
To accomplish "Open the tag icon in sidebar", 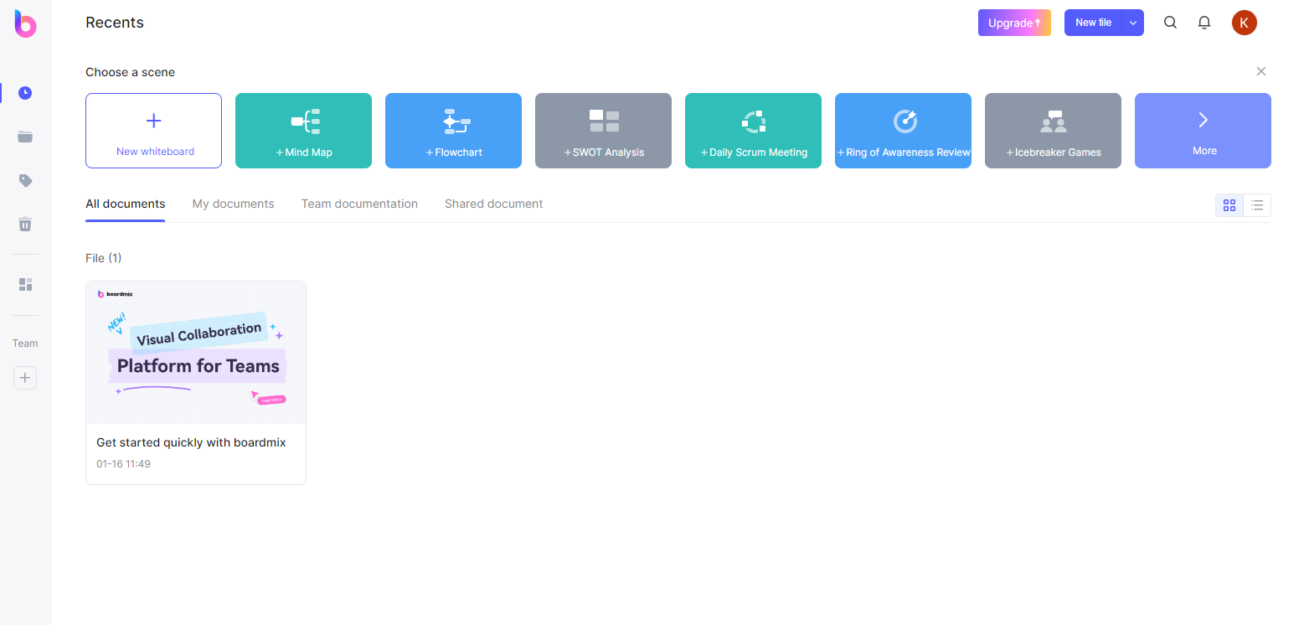I will tap(25, 180).
